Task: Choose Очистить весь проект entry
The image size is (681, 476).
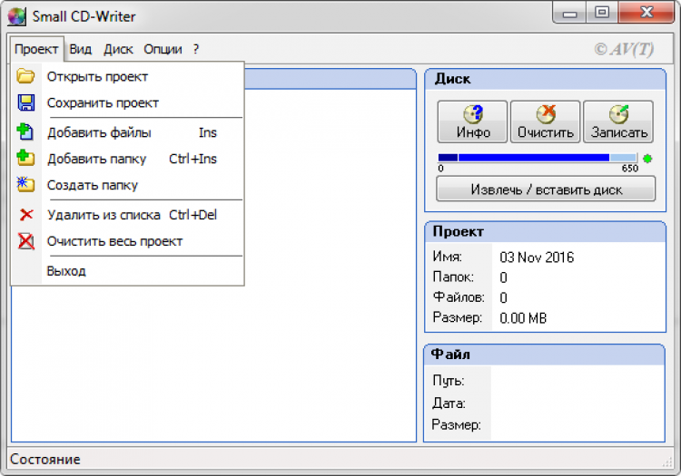Action: [x=128, y=241]
